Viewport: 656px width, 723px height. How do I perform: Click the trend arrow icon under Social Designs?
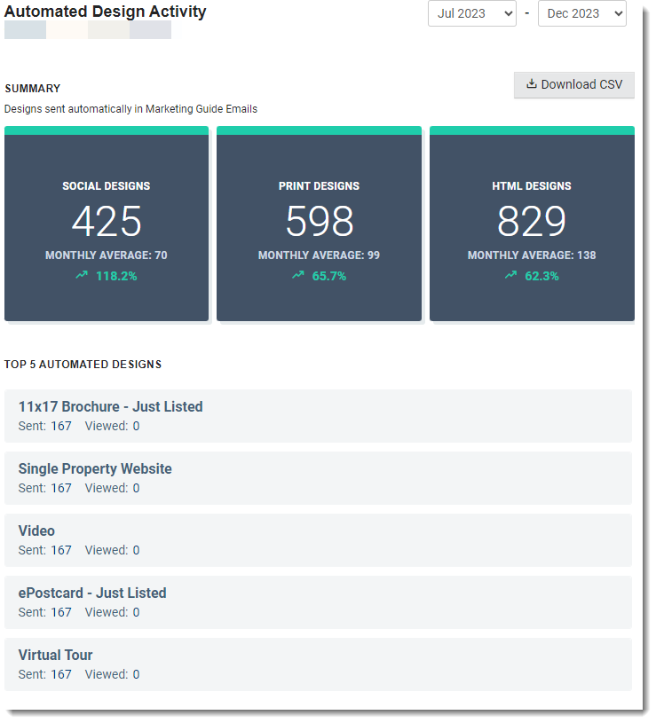click(82, 276)
